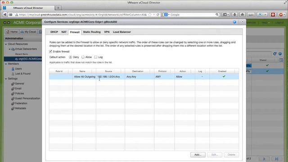Open Federation settings
Image resolution: width=288 pixels, height=162 pixels.
point(21,103)
